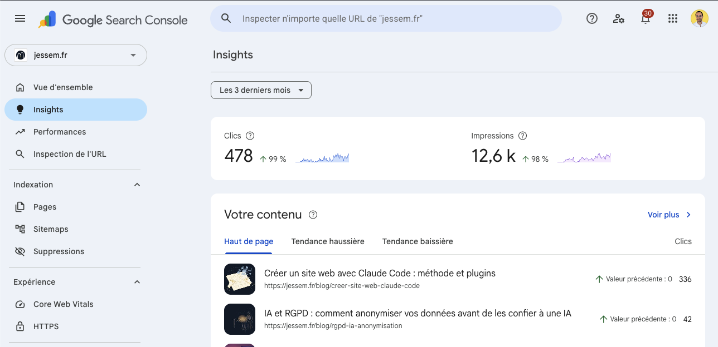Click the search magnifier icon

[226, 18]
